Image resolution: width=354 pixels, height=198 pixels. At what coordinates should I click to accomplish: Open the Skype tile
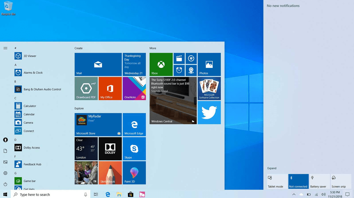pyautogui.click(x=134, y=148)
